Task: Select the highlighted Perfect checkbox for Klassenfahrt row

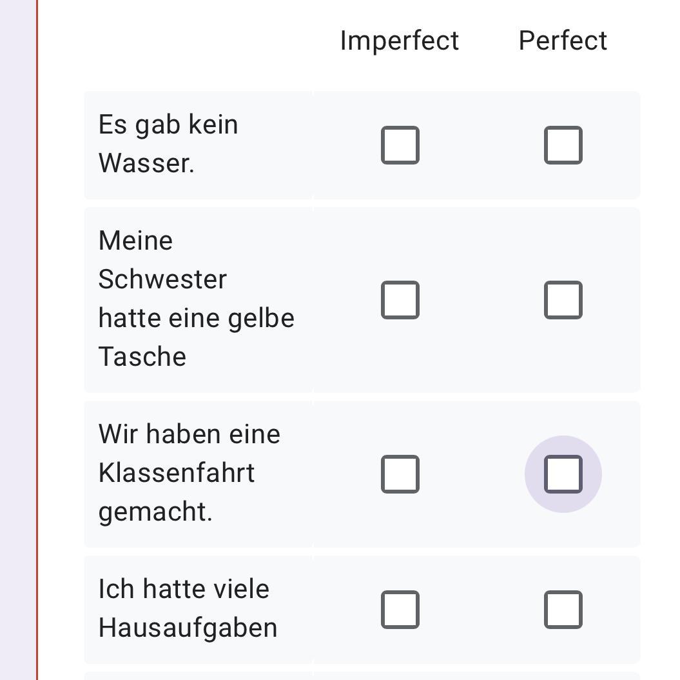Action: [x=563, y=474]
